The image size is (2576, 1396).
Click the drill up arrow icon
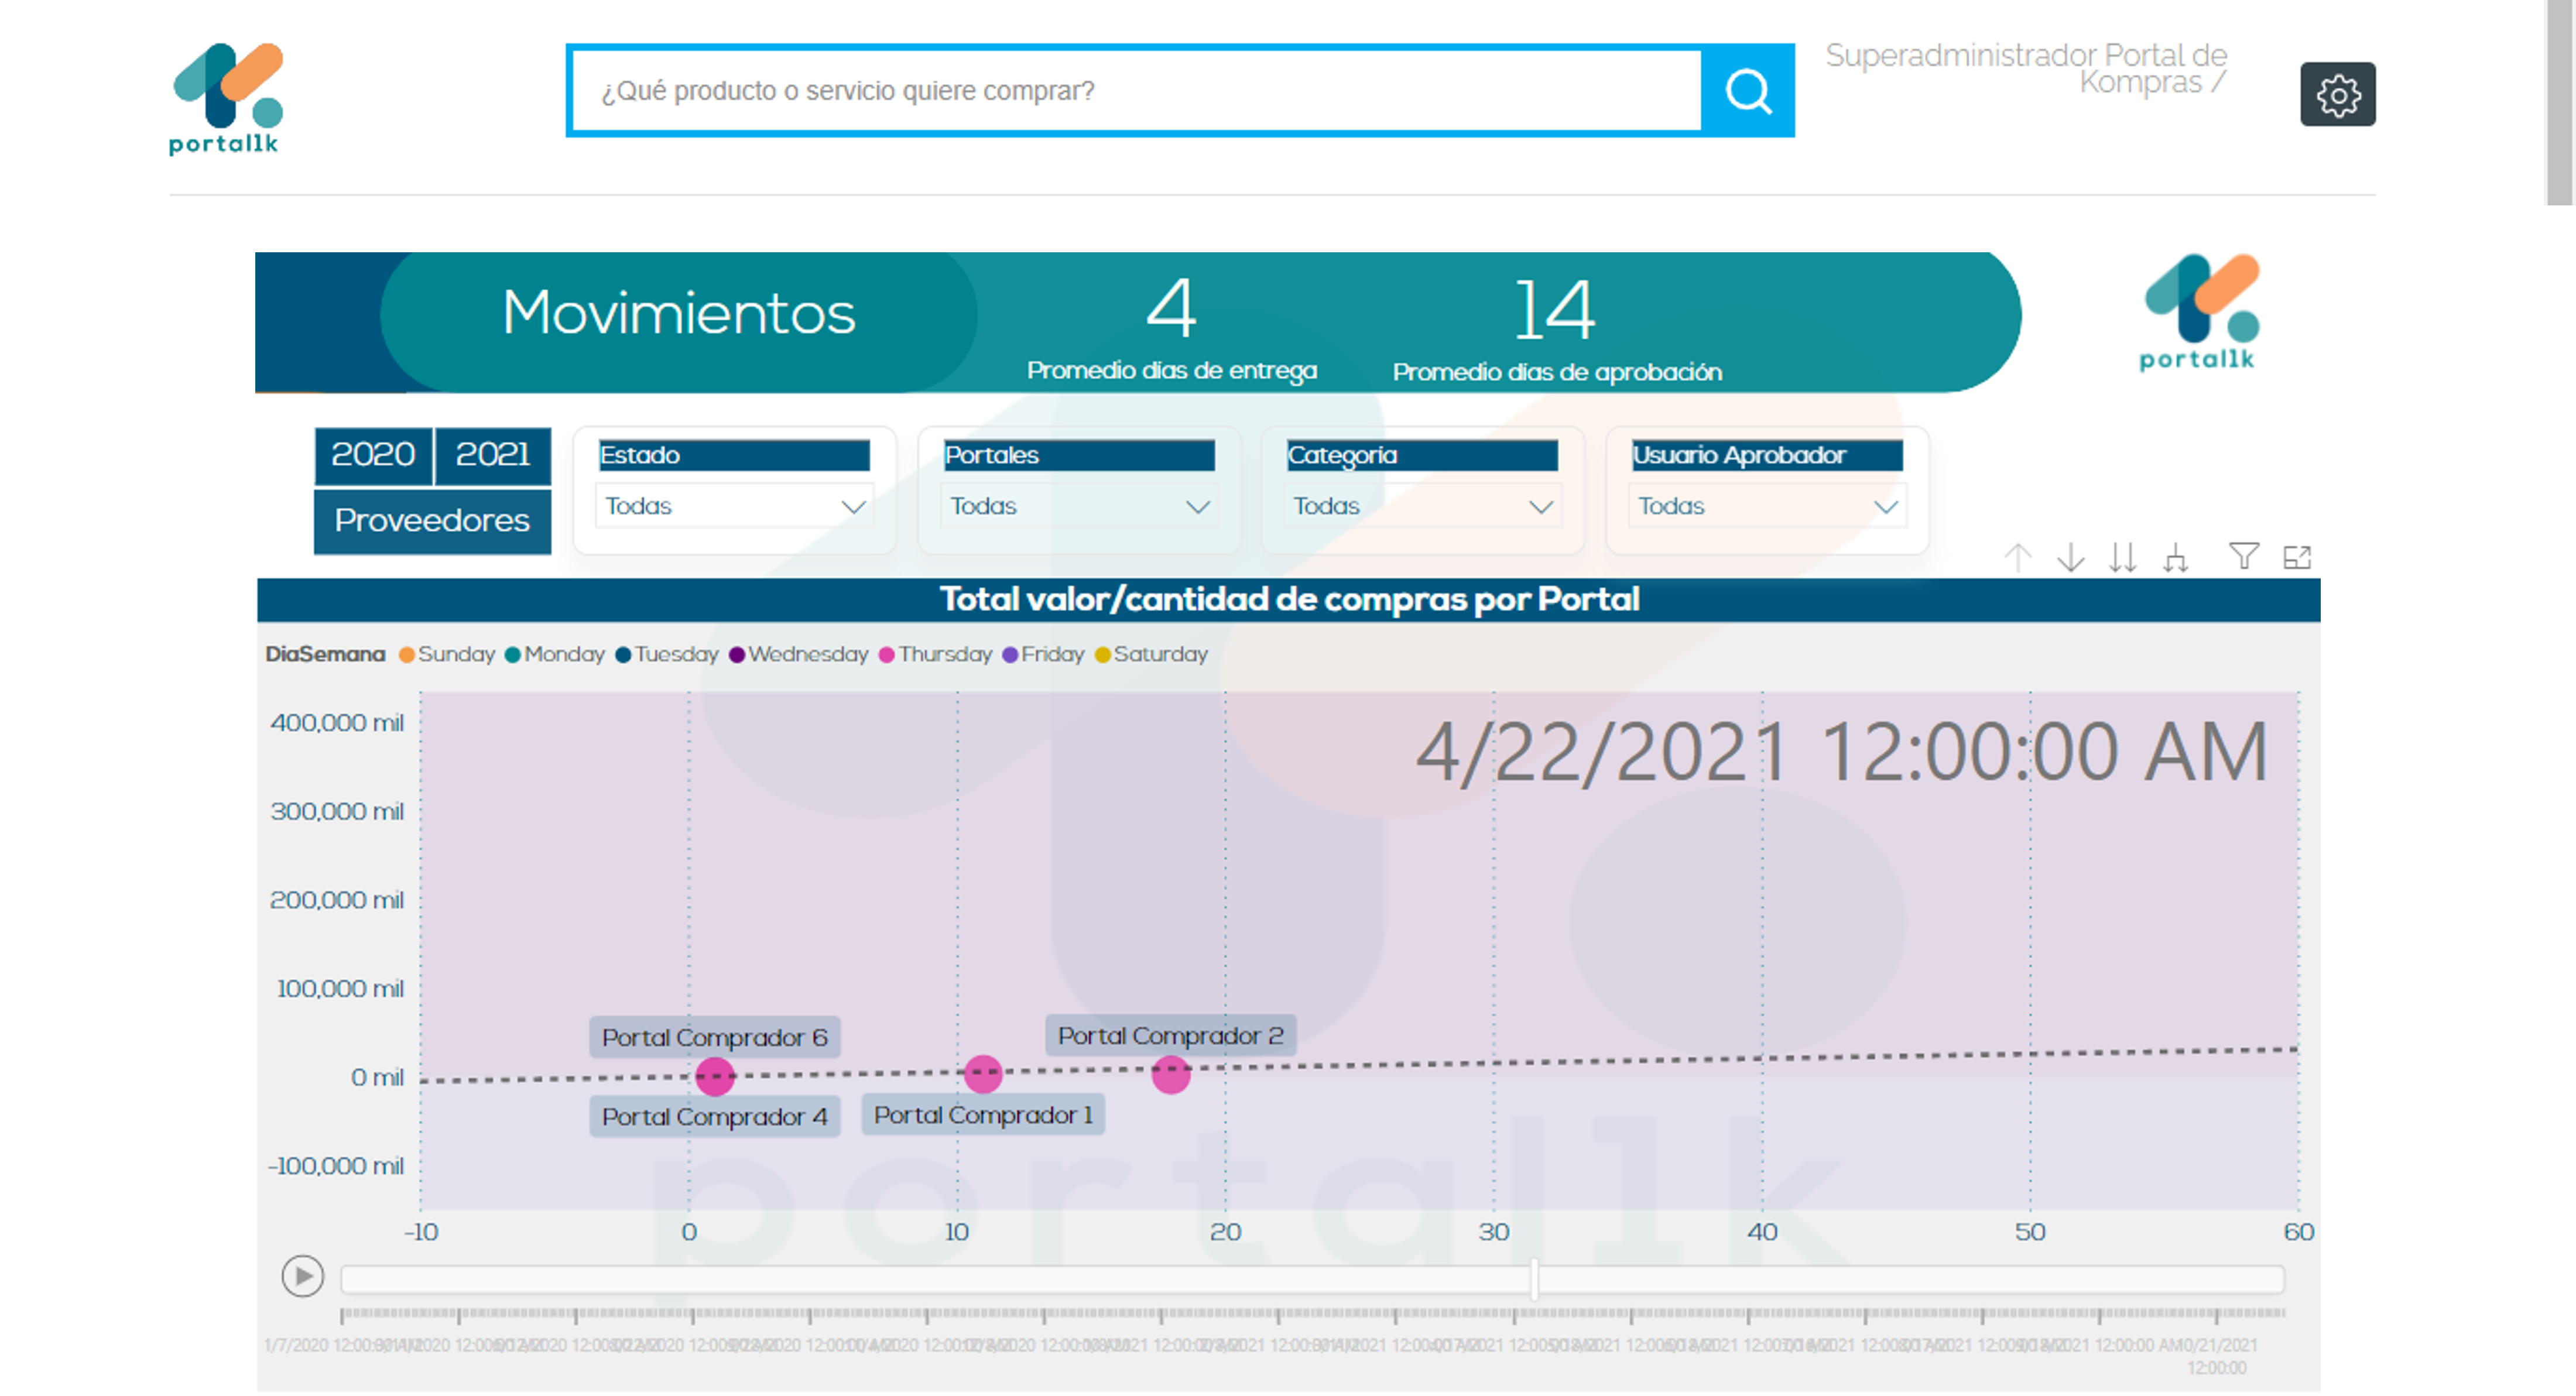coord(2017,556)
